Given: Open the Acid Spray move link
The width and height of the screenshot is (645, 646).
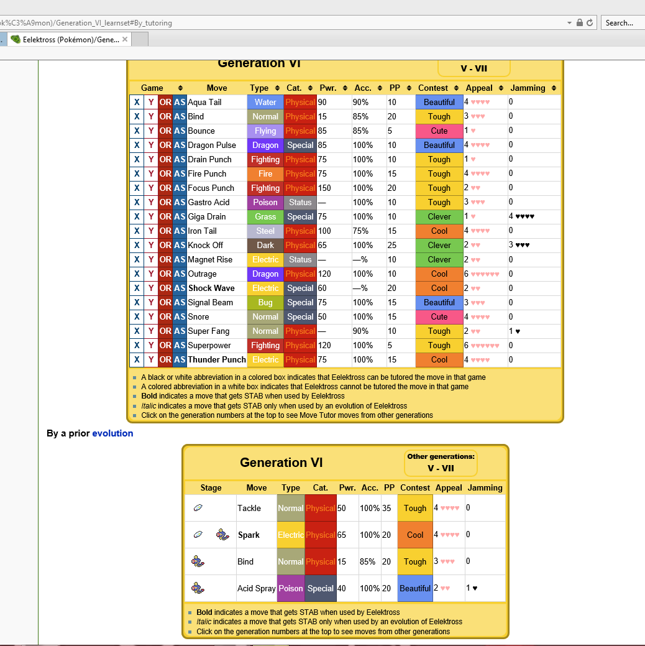Looking at the screenshot, I should click(256, 588).
